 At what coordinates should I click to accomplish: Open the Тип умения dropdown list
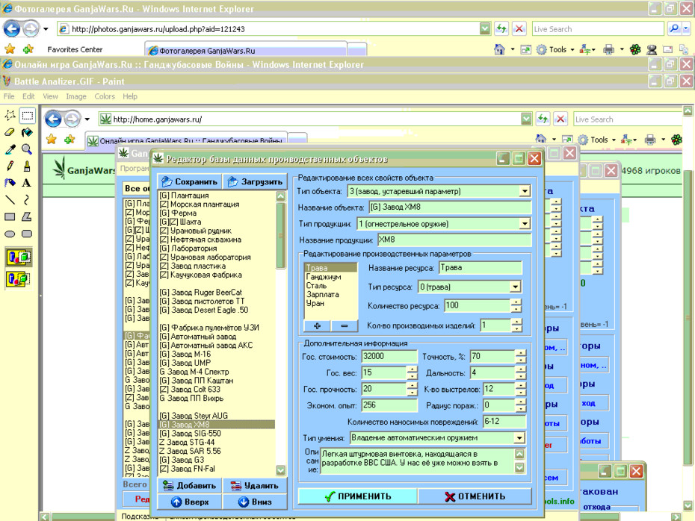[519, 438]
